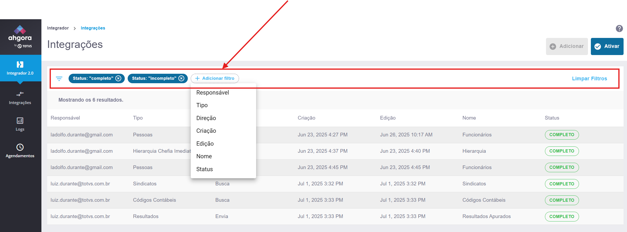Screen dimensions: 627x232
Task: Open the Agendamentos clock item
Action: point(20,151)
